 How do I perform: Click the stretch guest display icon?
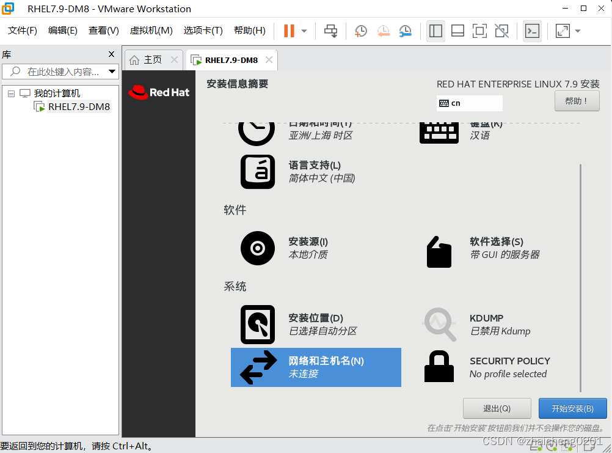[x=563, y=31]
